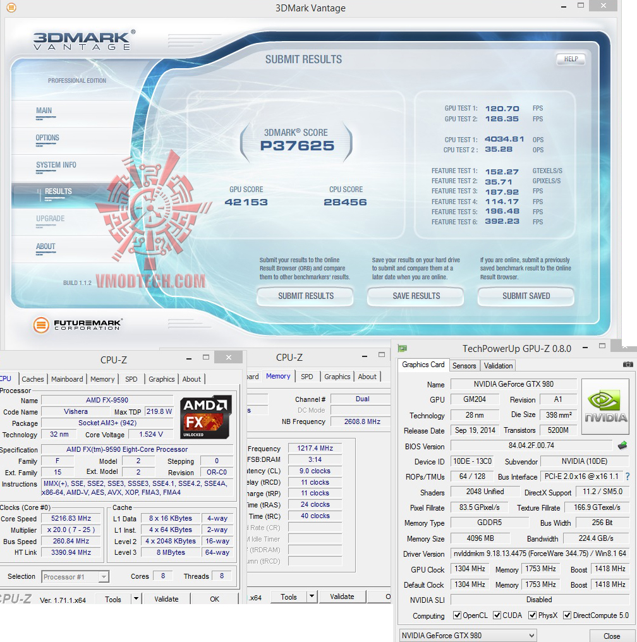Switch to SPD tab in left CPU-Z
Screen dimensions: 637x642
[x=131, y=379]
